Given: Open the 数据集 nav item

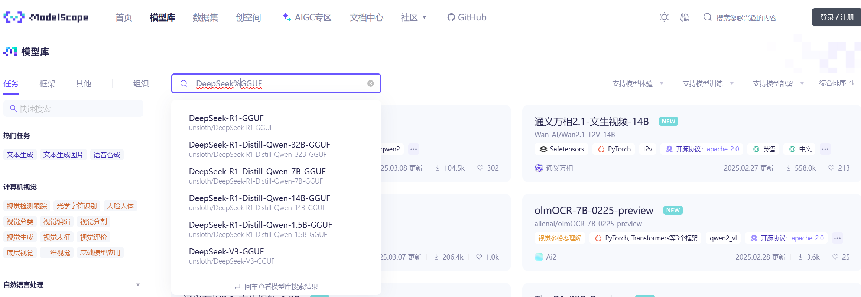Looking at the screenshot, I should 205,17.
